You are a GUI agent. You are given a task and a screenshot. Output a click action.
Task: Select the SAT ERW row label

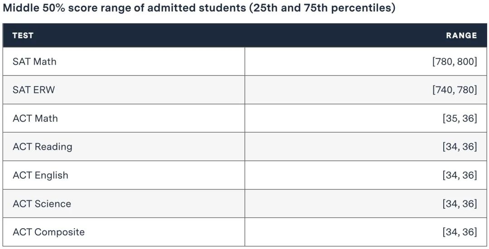tap(34, 90)
